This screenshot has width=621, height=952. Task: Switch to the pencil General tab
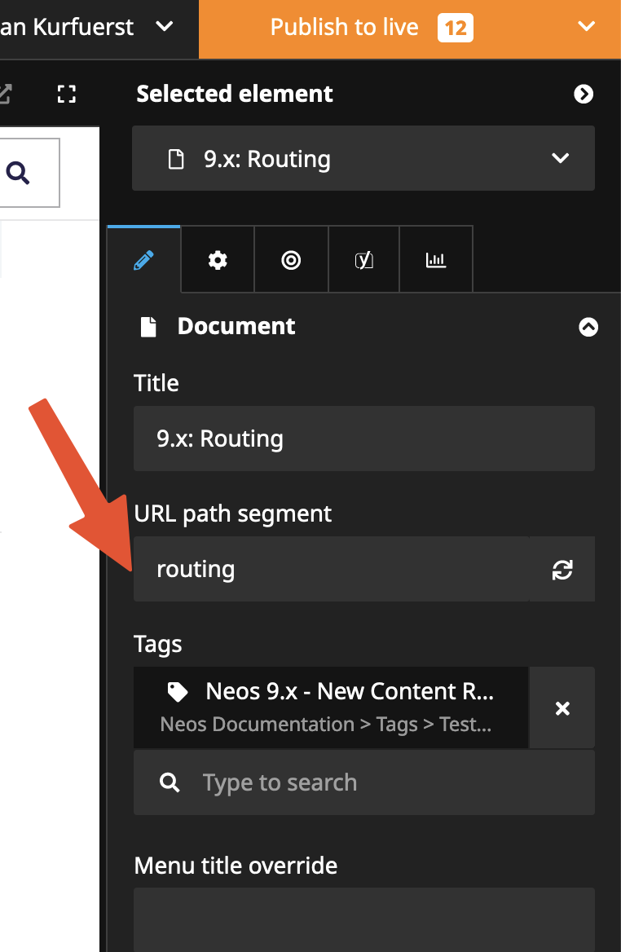pos(143,260)
